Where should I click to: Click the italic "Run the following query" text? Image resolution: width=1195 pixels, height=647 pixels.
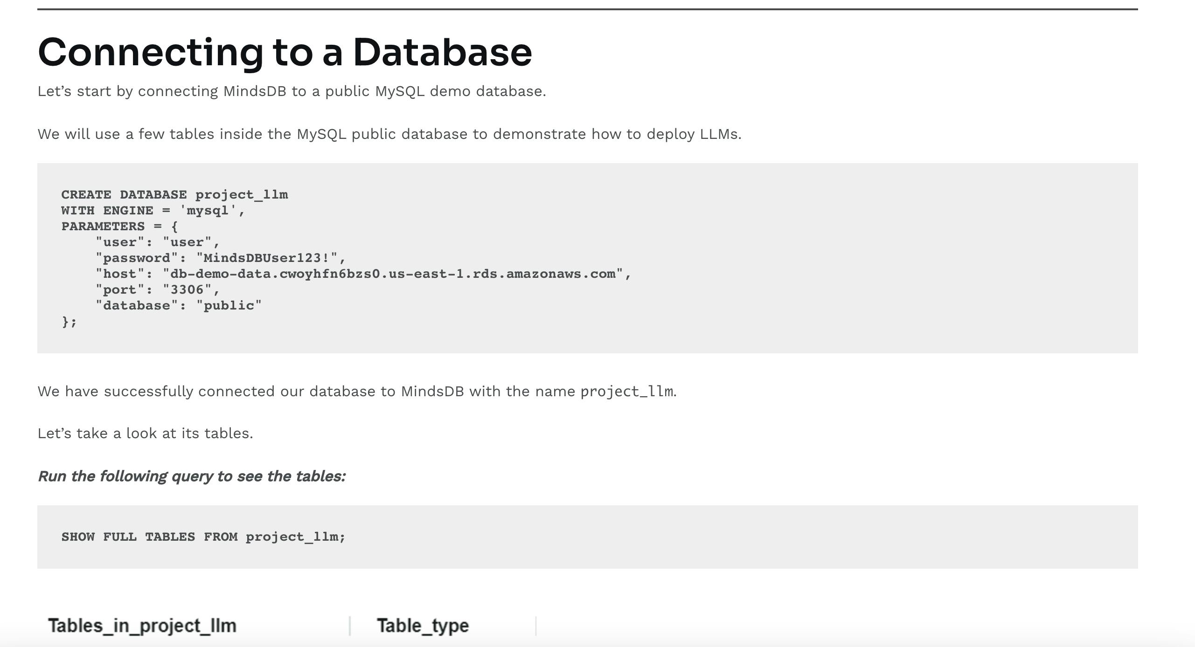pyautogui.click(x=191, y=476)
